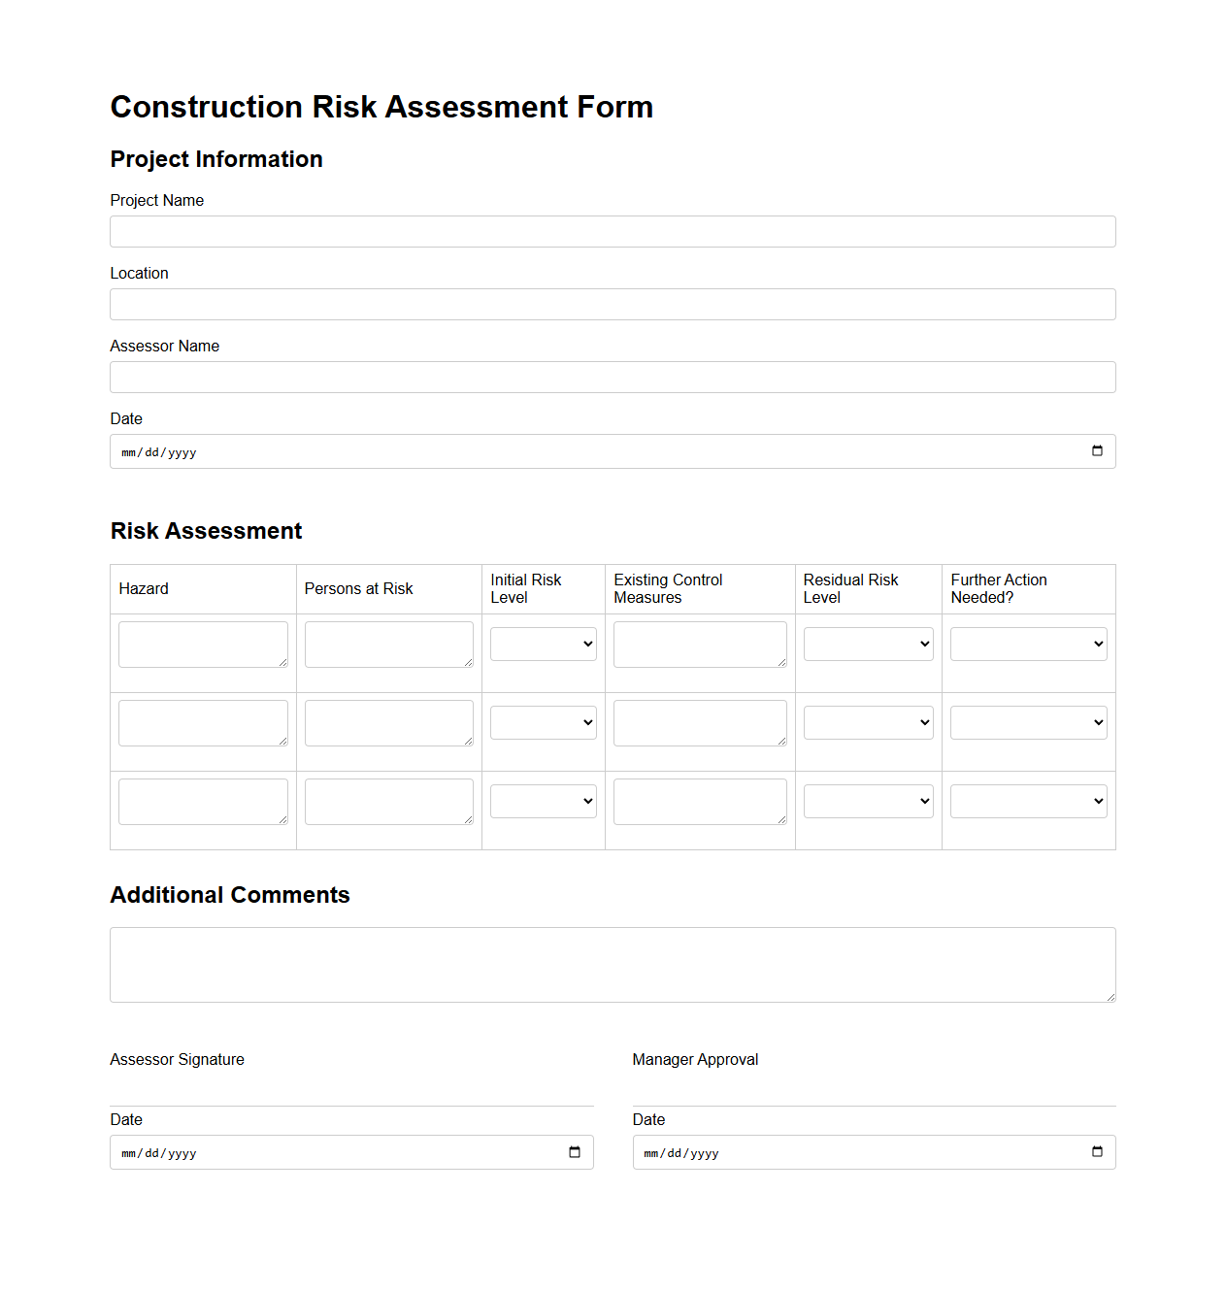Open the Initial Risk Level dropdown in row three
The height and width of the screenshot is (1292, 1226).
click(543, 800)
